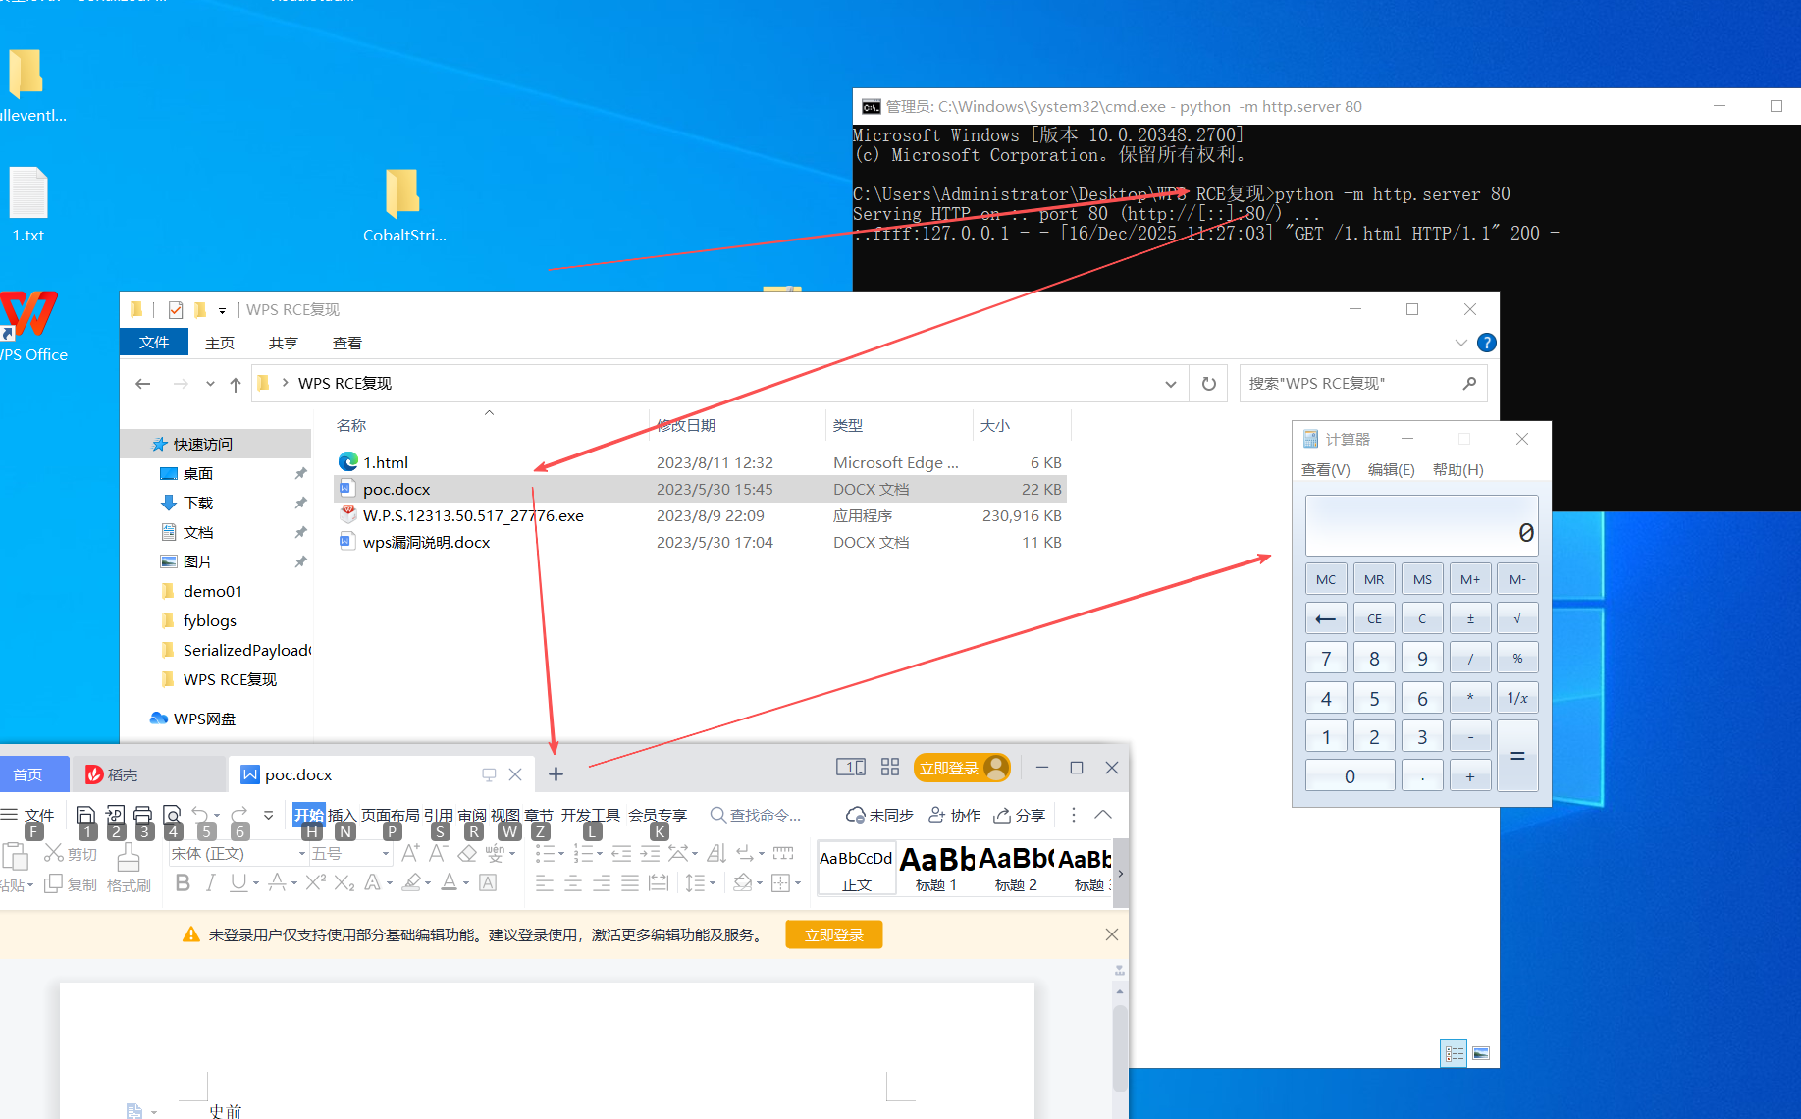Open the 页面布局 ribbon tab
This screenshot has height=1119, width=1801.
[x=390, y=816]
